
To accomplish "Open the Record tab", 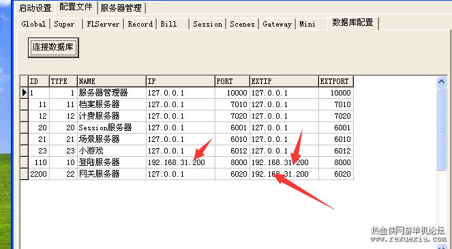I will (x=140, y=24).
